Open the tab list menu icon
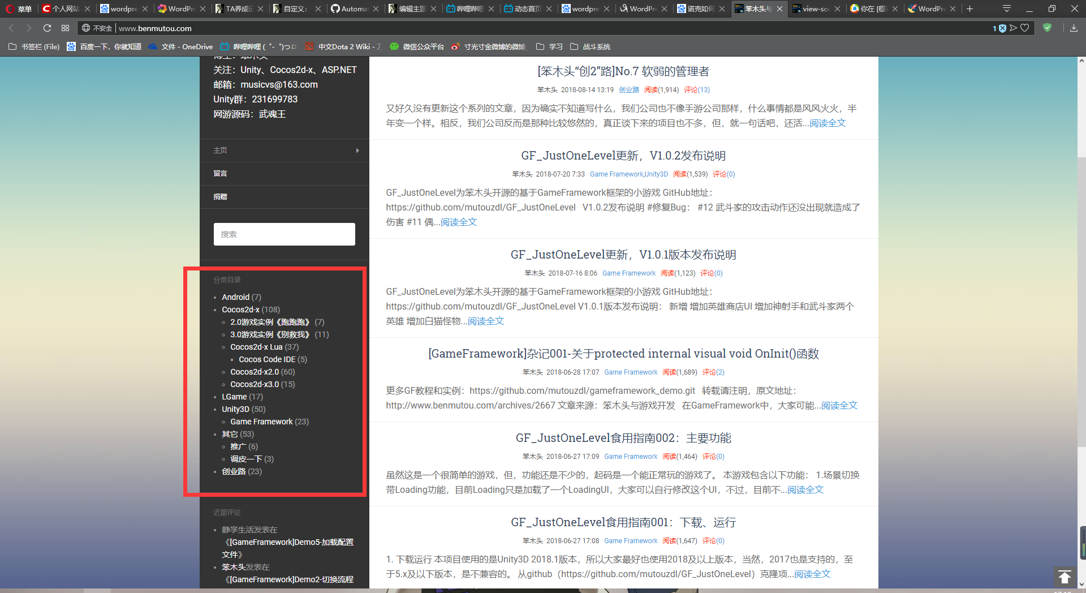 tap(1007, 8)
